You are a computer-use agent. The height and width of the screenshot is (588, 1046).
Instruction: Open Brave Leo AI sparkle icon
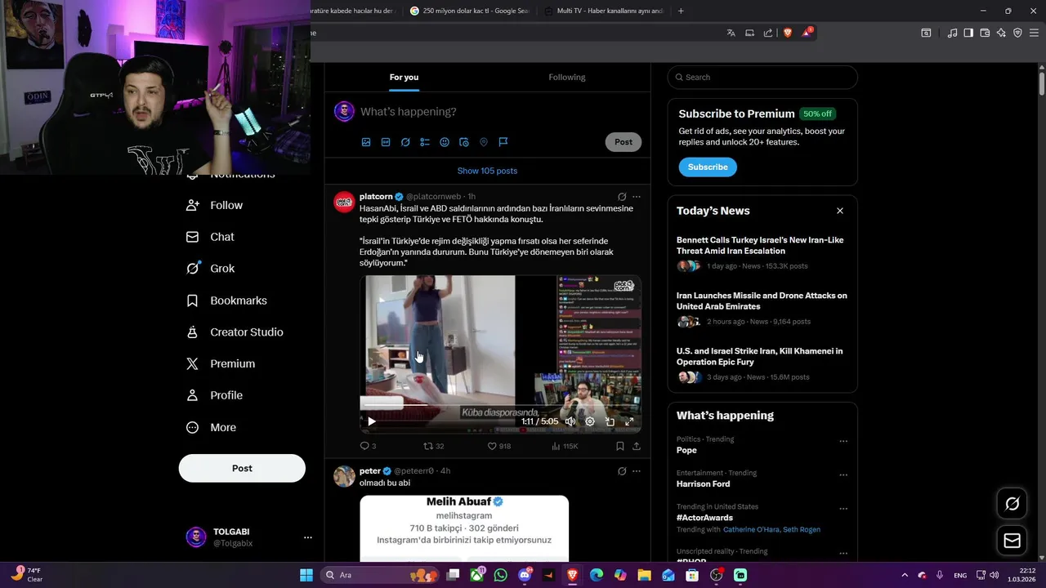[1001, 33]
